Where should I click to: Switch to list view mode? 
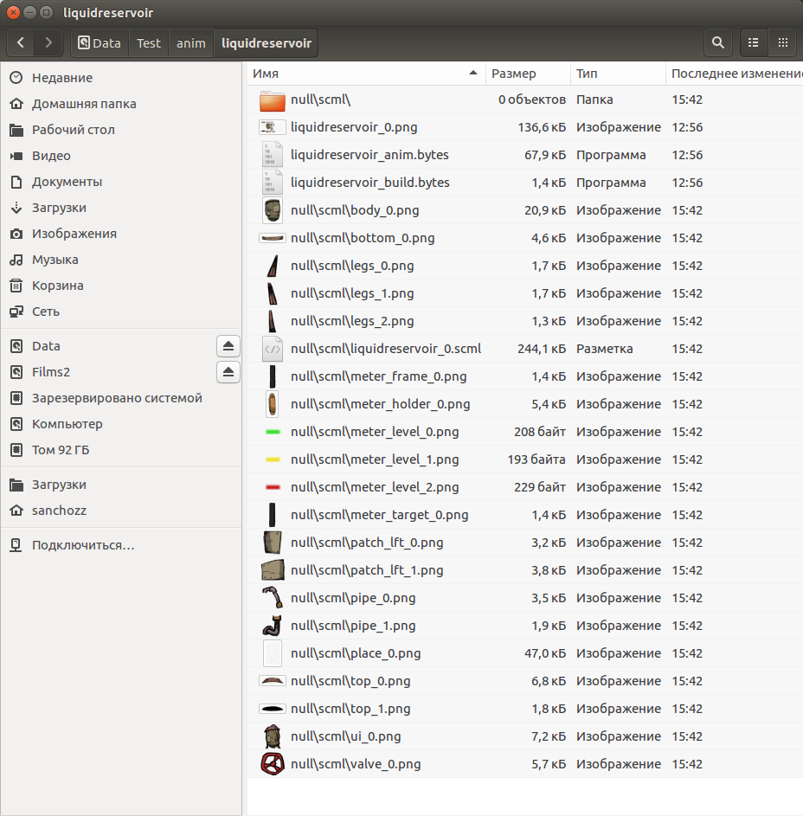(x=754, y=42)
